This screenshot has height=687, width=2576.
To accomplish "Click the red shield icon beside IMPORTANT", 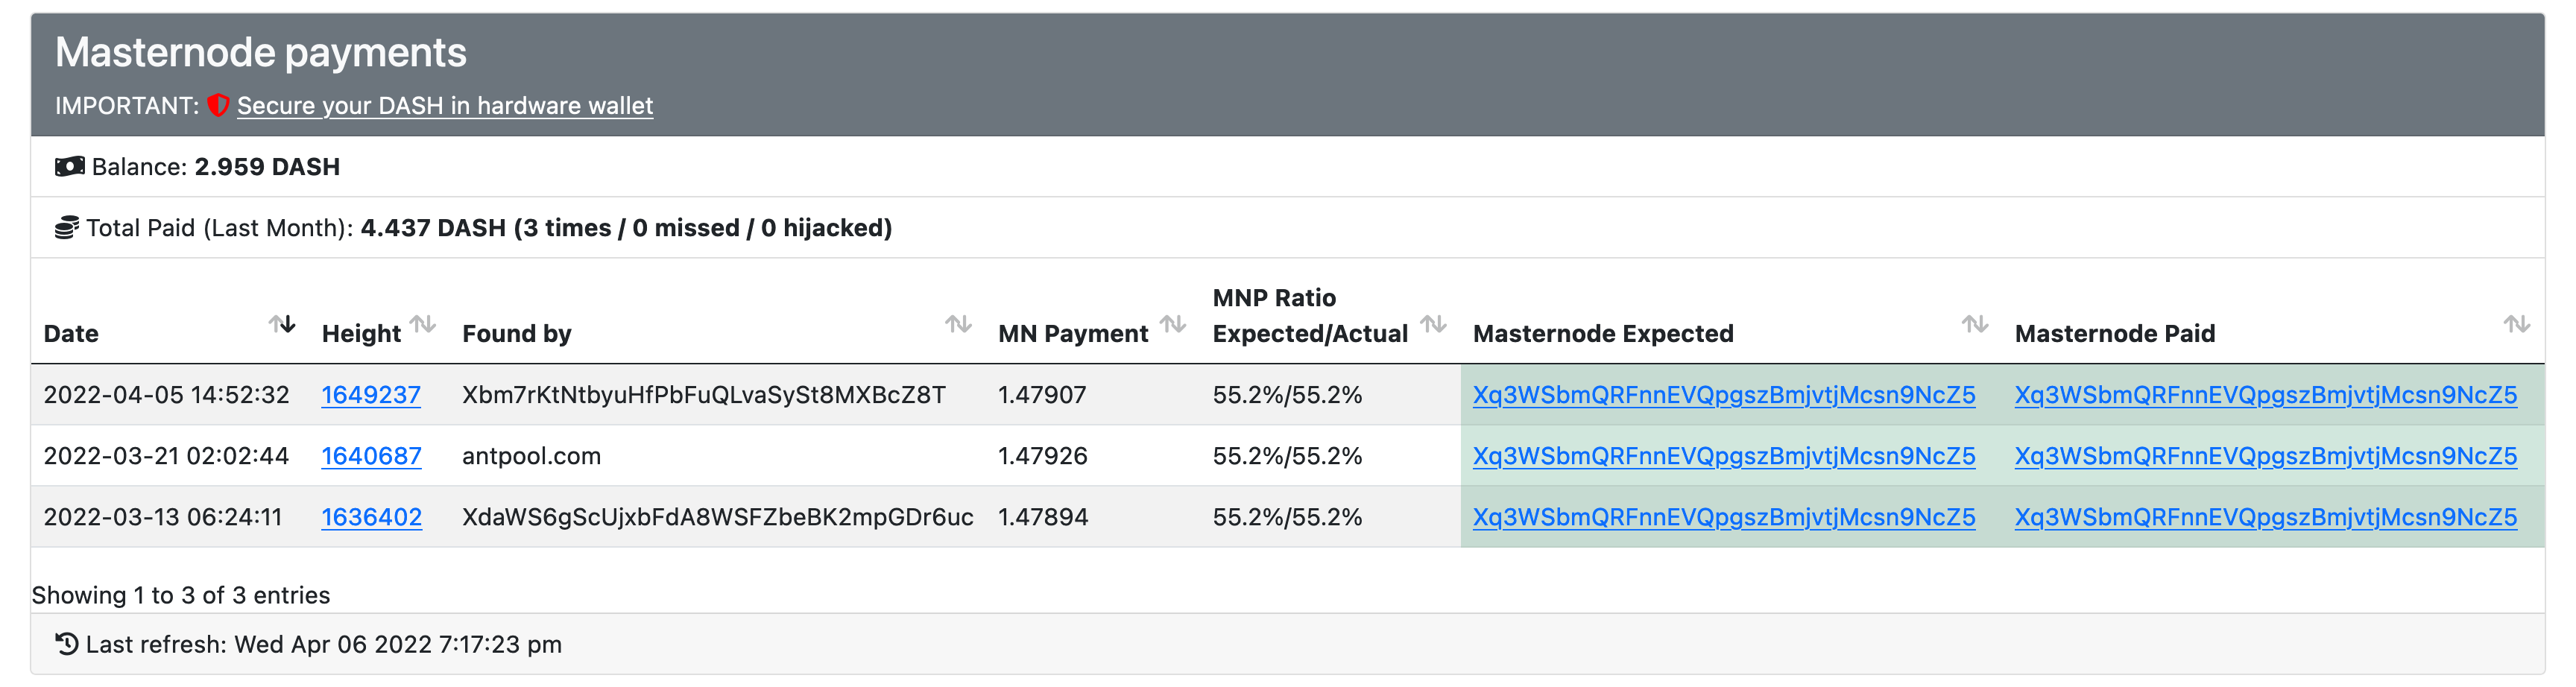I will point(218,105).
